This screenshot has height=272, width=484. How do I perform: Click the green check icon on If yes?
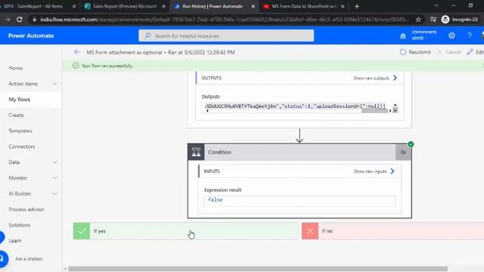[x=82, y=231]
